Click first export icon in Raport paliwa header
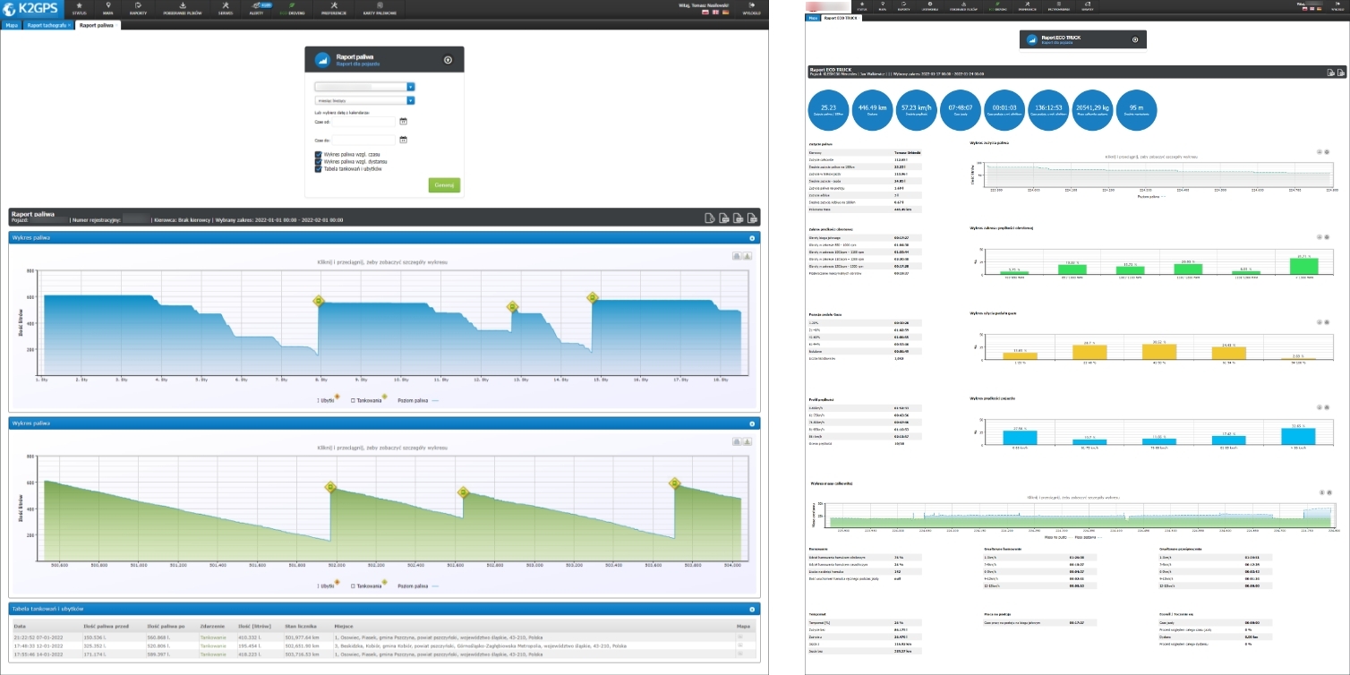The height and width of the screenshot is (675, 1350). click(708, 218)
